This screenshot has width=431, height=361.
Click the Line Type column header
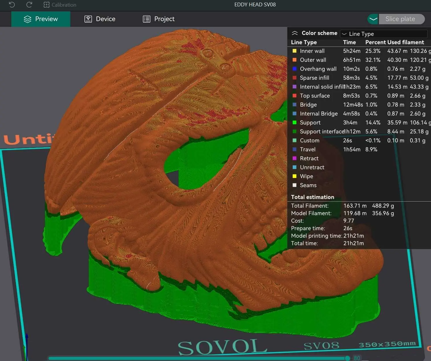[304, 42]
